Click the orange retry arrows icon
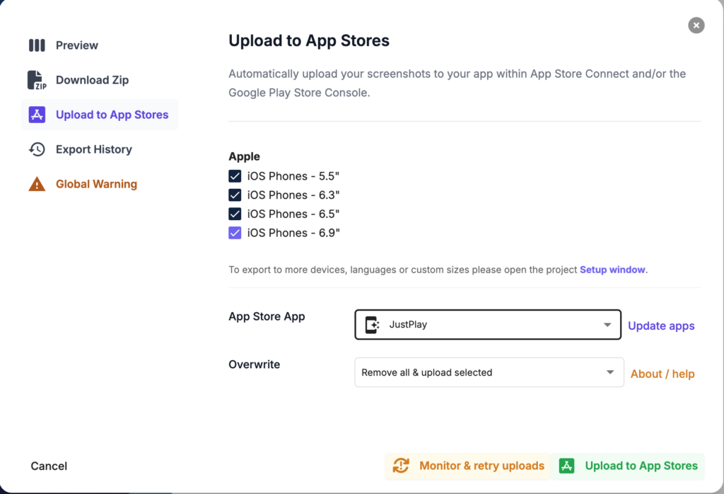Image resolution: width=724 pixels, height=494 pixels. click(x=401, y=466)
